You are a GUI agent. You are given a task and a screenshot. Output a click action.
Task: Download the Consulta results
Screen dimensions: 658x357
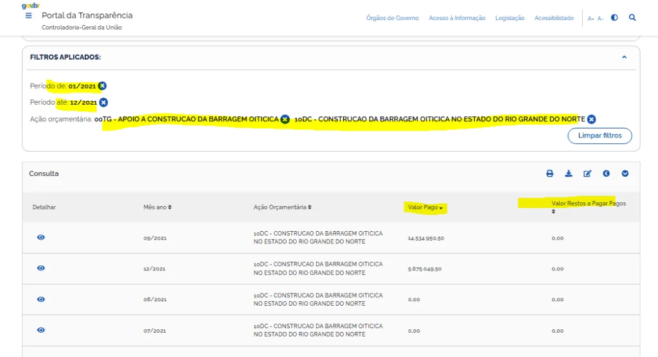pyautogui.click(x=569, y=173)
